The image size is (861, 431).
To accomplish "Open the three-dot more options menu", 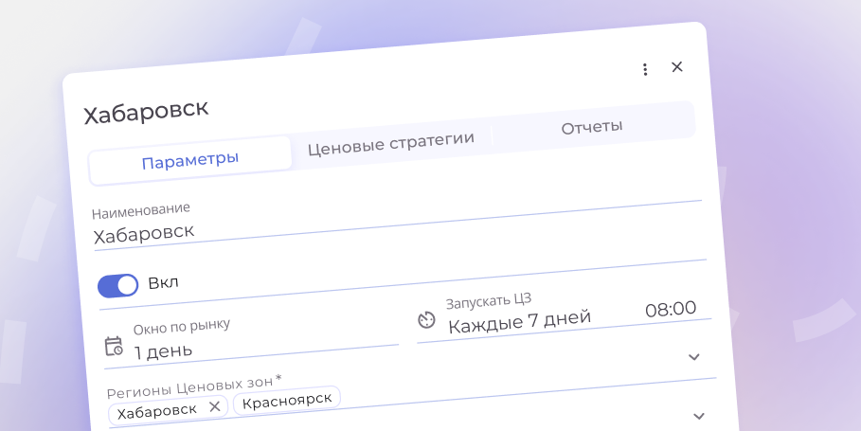I will pos(645,69).
